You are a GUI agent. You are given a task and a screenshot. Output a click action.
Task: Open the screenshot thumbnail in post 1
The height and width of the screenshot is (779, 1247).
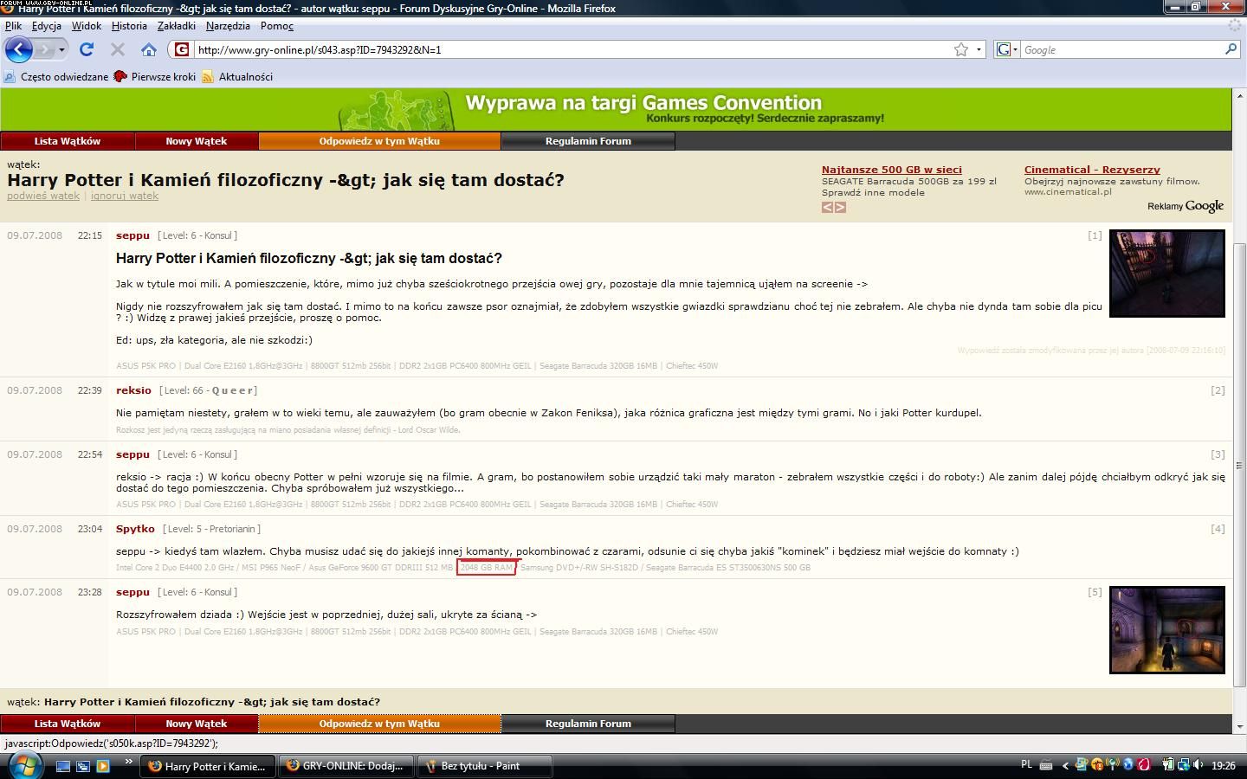[1166, 273]
